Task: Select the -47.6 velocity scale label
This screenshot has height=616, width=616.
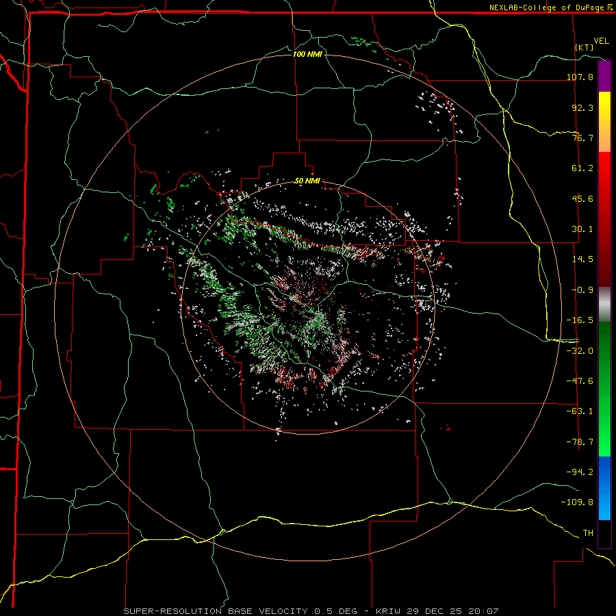Action: pos(580,381)
